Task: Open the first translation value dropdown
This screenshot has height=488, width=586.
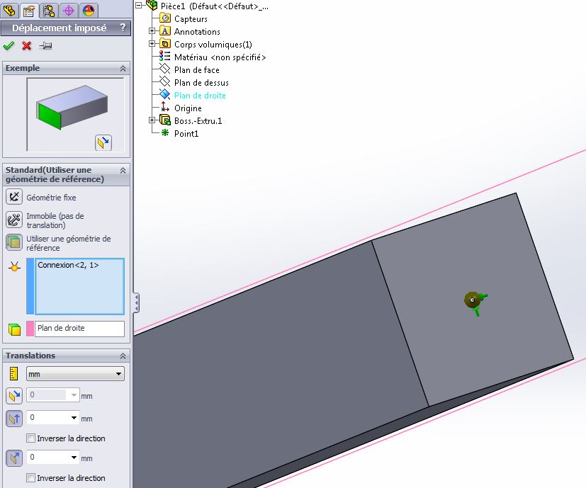Action: tap(74, 395)
